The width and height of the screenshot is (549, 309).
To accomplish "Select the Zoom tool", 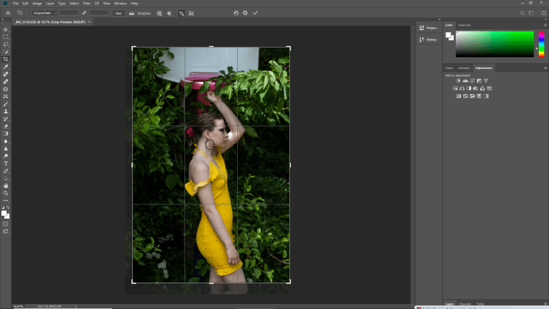I will (x=6, y=193).
